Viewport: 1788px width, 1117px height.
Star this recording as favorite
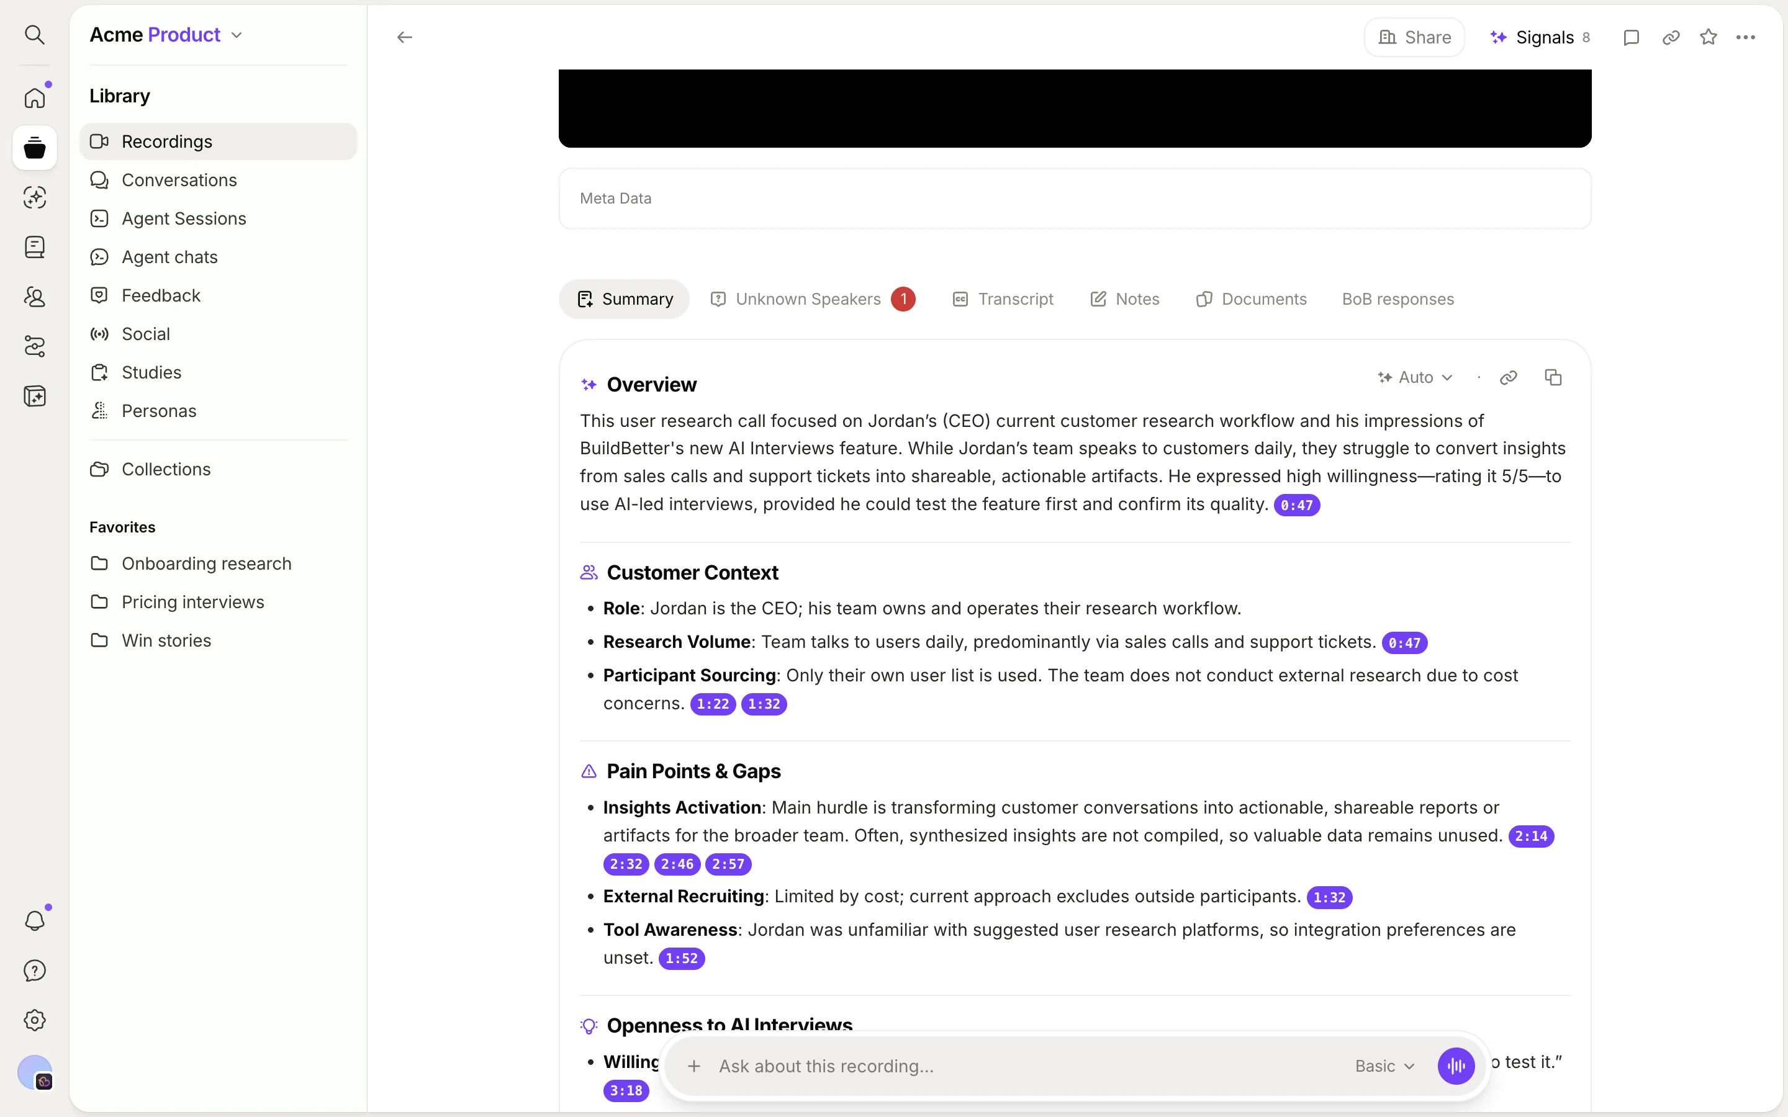point(1708,37)
